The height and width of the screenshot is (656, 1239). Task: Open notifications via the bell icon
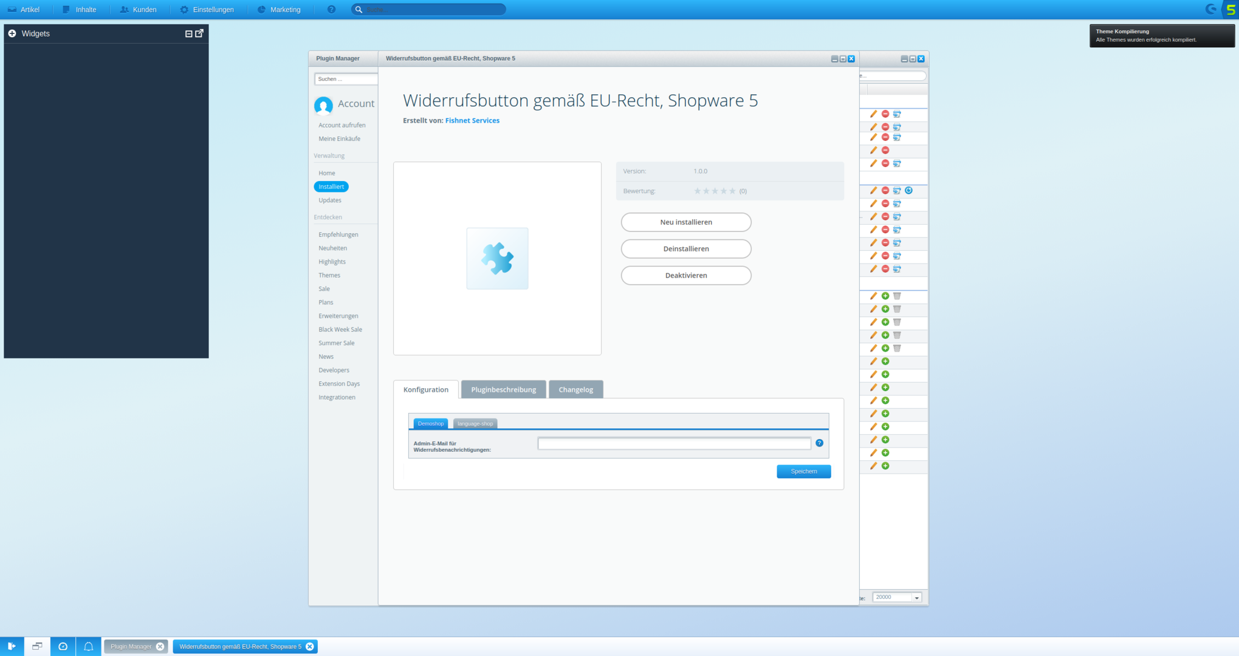[88, 646]
